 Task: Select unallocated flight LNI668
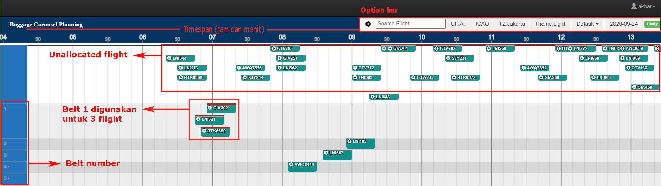[593, 58]
